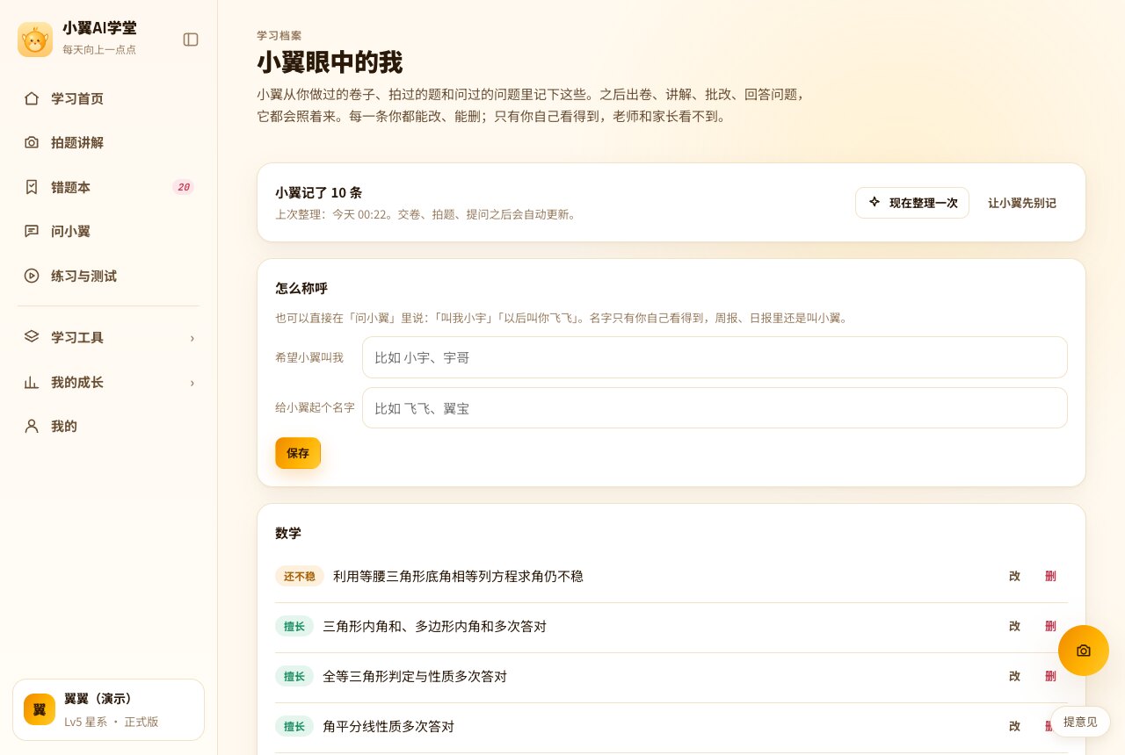Image resolution: width=1125 pixels, height=755 pixels.
Task: Click the layers icon beside 学习工具
Action: click(x=32, y=336)
